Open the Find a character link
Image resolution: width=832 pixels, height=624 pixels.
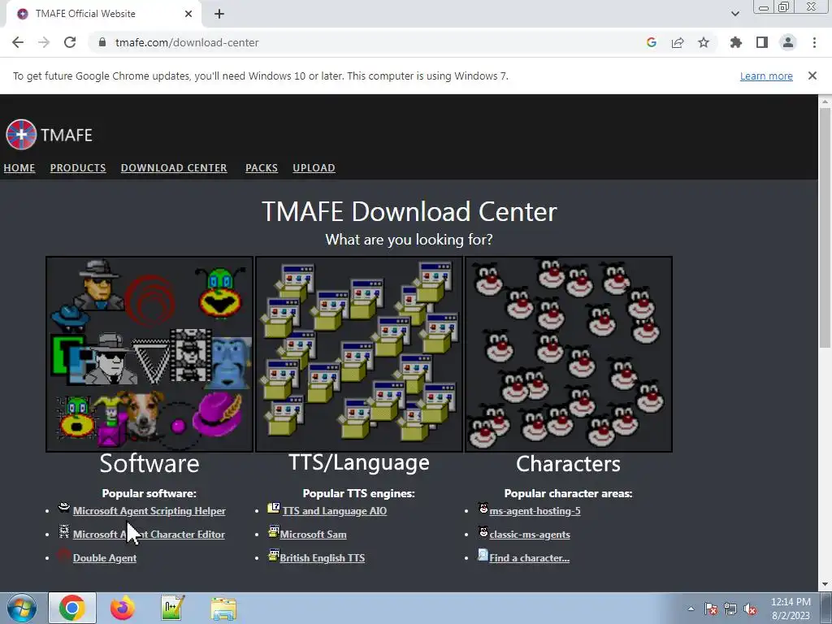click(x=529, y=558)
